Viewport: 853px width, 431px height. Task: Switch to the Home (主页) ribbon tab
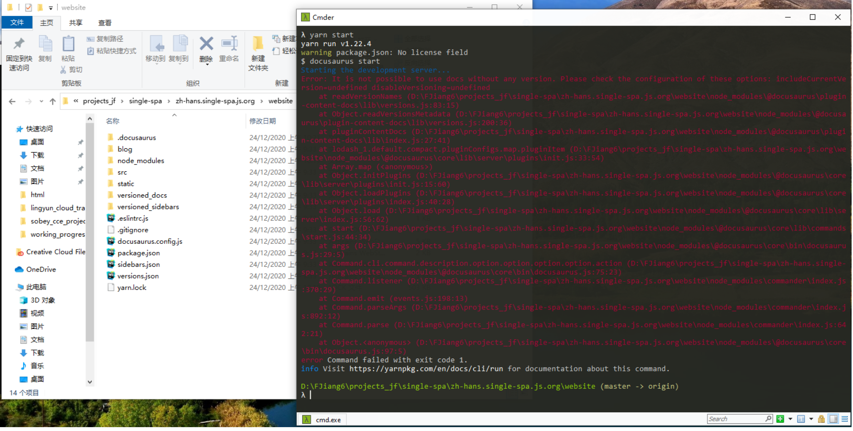point(47,23)
